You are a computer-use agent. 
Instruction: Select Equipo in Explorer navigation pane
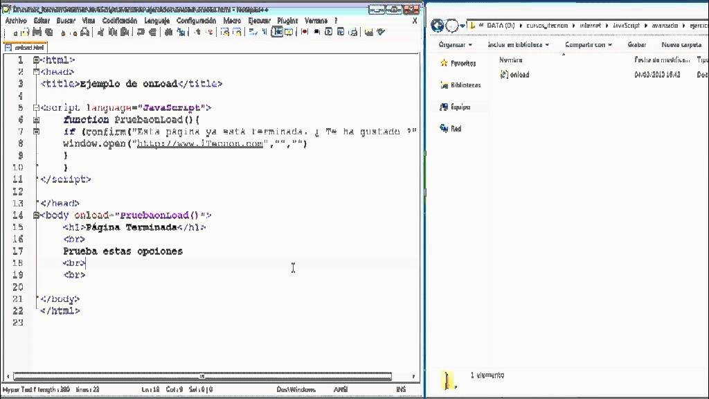[456, 107]
